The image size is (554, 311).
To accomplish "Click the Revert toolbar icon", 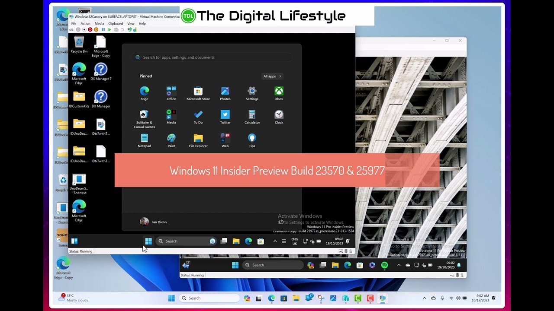I will 122,29.
